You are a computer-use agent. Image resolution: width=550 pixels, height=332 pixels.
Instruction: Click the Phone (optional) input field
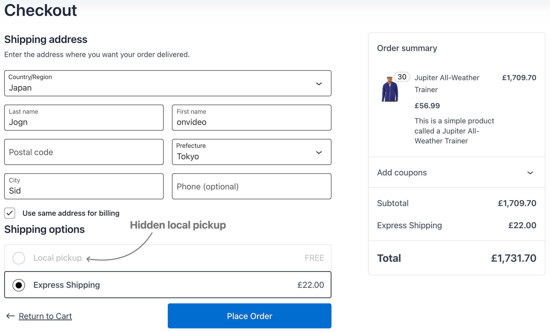[251, 187]
